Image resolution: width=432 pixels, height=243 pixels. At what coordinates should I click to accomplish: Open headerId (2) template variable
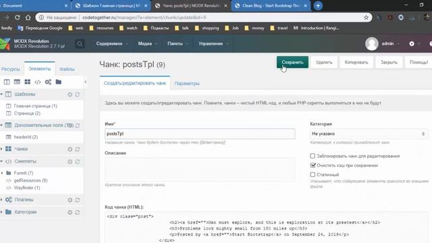tap(26, 137)
